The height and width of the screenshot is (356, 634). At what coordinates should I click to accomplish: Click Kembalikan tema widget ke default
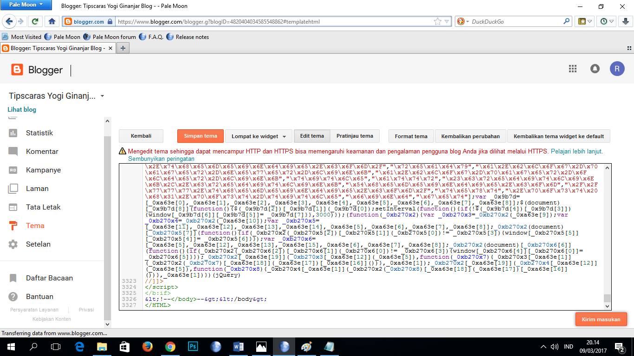[559, 136]
